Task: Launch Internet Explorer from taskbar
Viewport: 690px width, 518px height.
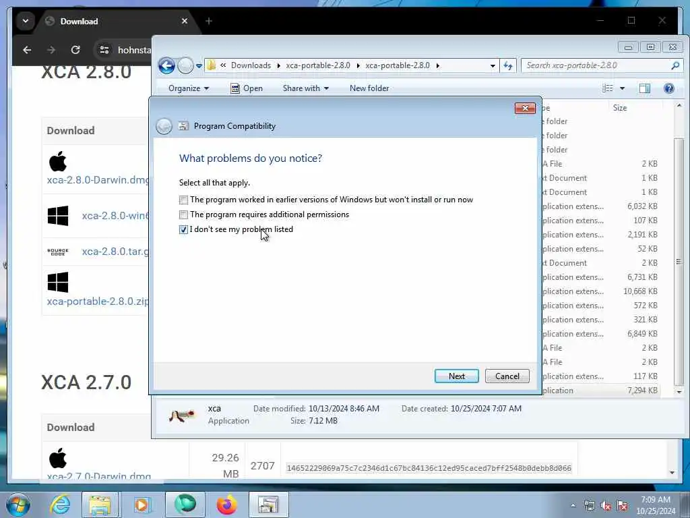Action: (60, 505)
